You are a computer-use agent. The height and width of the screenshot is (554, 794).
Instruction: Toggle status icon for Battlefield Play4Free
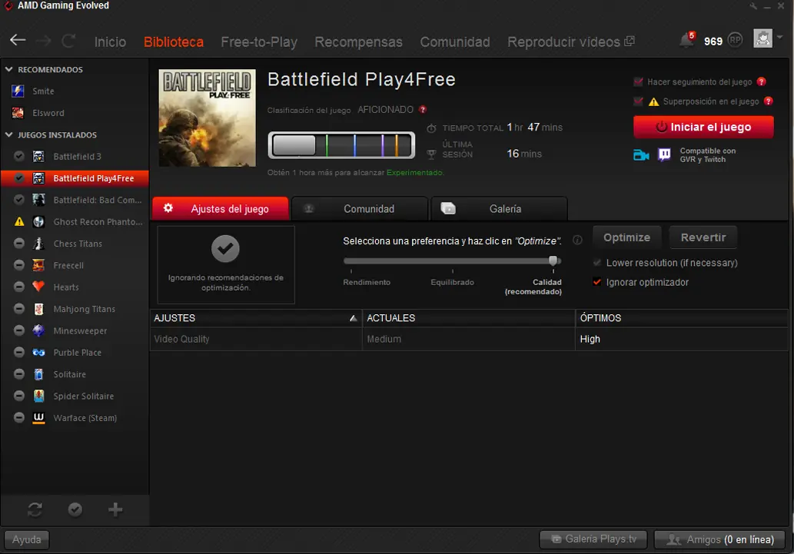coord(18,177)
